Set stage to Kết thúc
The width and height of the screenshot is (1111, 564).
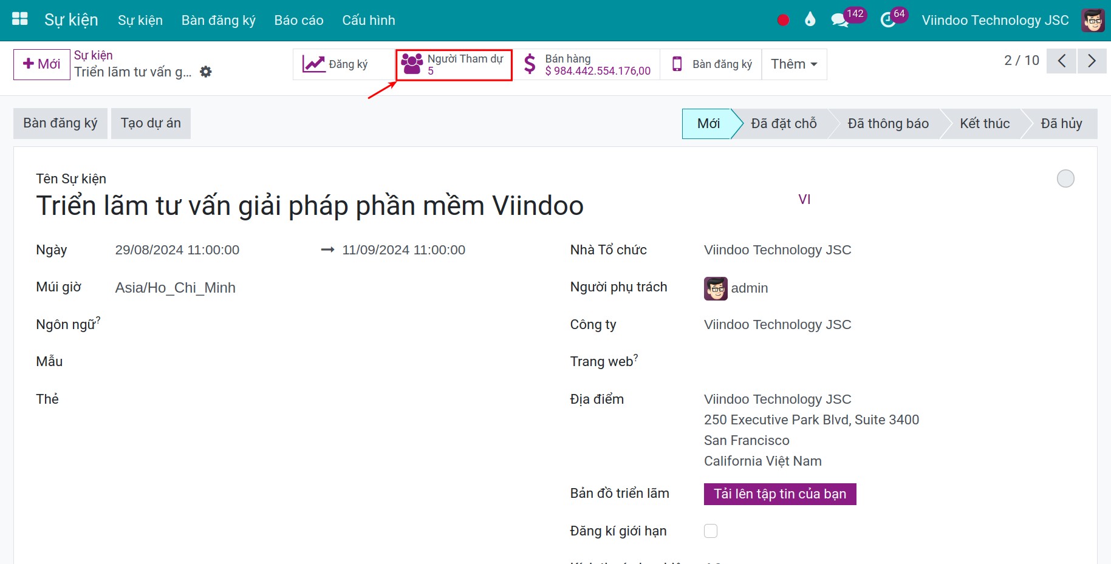point(985,124)
